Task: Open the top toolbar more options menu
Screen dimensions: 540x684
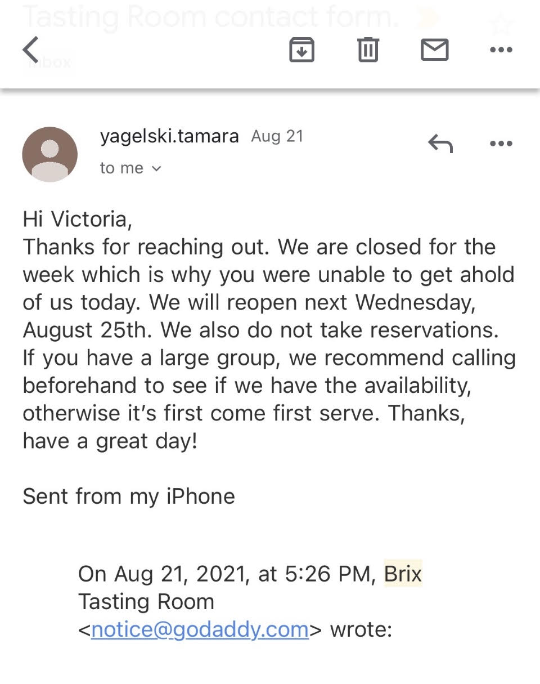Action: tap(501, 50)
